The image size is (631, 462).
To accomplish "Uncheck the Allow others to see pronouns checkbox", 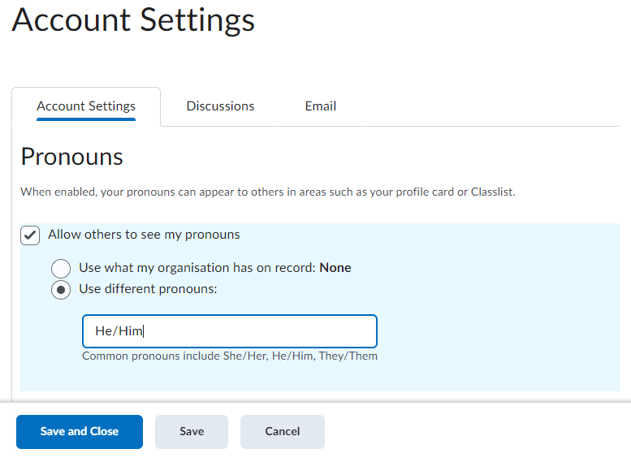I will 30,235.
